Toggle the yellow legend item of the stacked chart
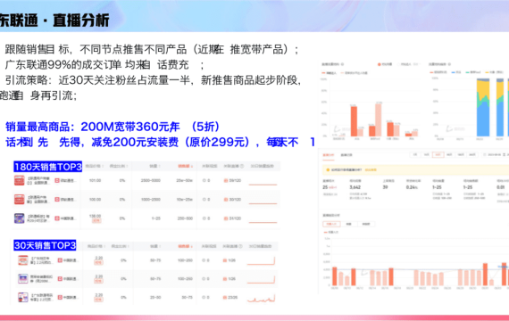This screenshot has height=321, width=509. [x=494, y=72]
